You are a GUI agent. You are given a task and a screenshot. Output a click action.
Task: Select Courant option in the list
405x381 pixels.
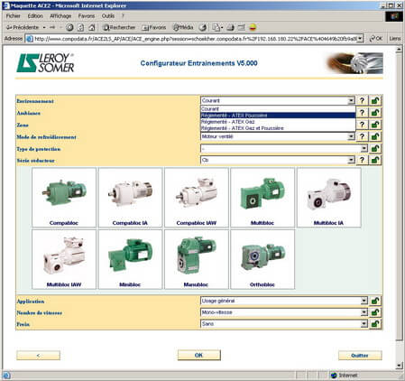tap(278, 109)
